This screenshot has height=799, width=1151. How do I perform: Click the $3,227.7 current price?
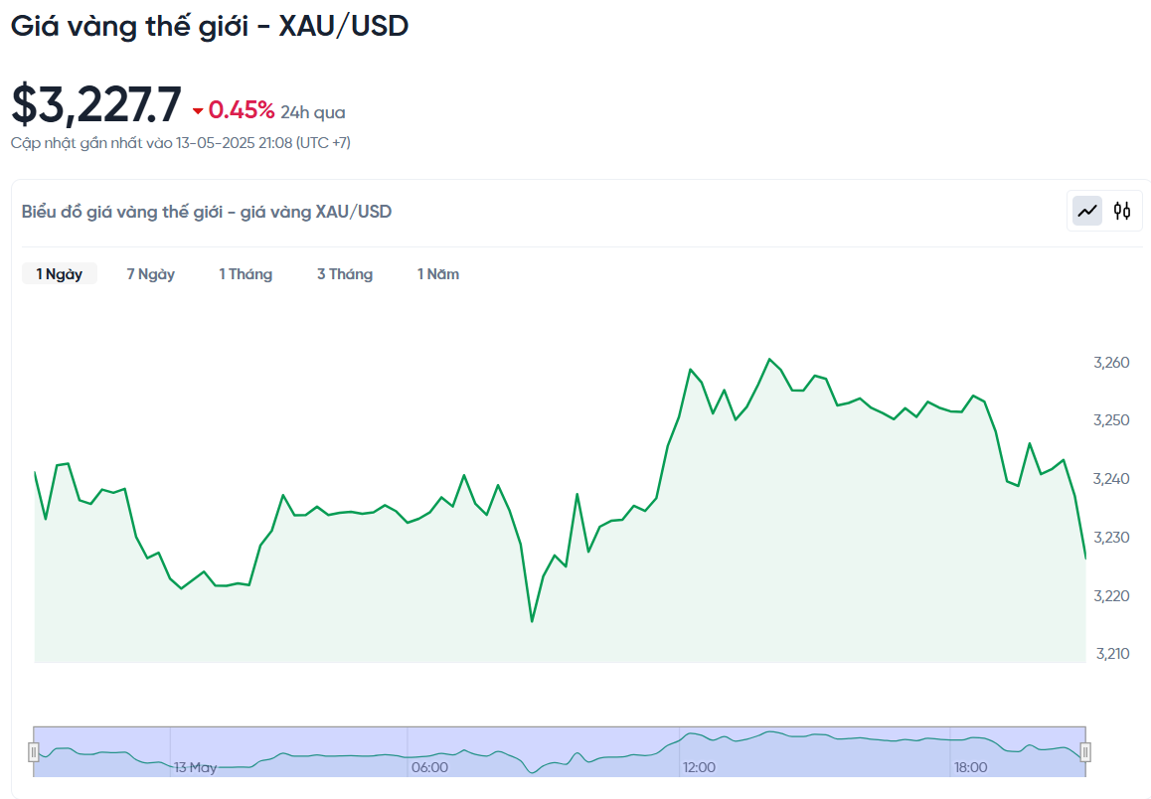point(96,105)
